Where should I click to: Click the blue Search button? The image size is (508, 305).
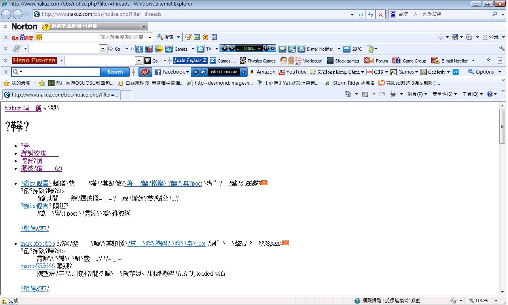coord(115,72)
